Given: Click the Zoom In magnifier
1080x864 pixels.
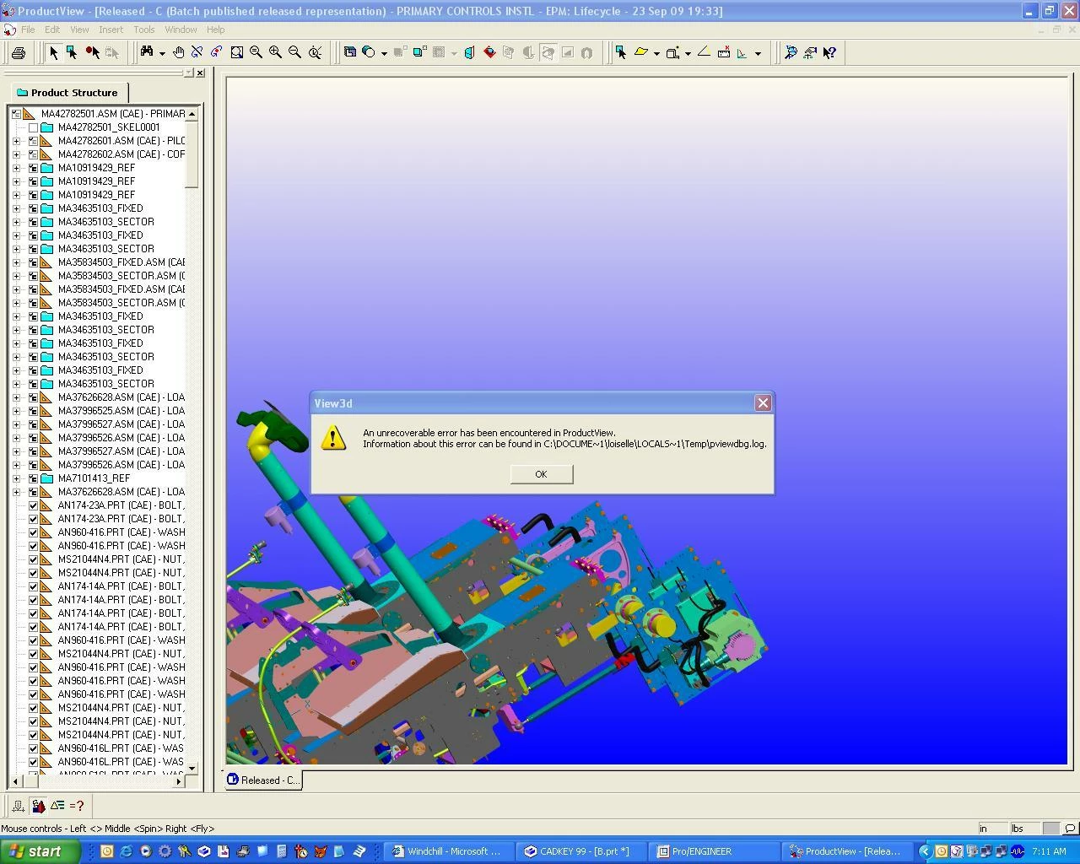Looking at the screenshot, I should point(275,52).
